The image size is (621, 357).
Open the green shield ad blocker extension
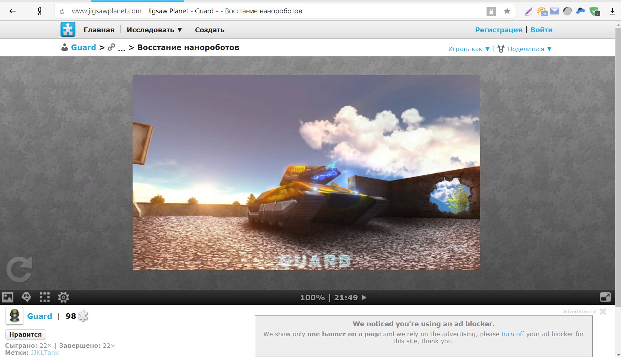(x=595, y=11)
